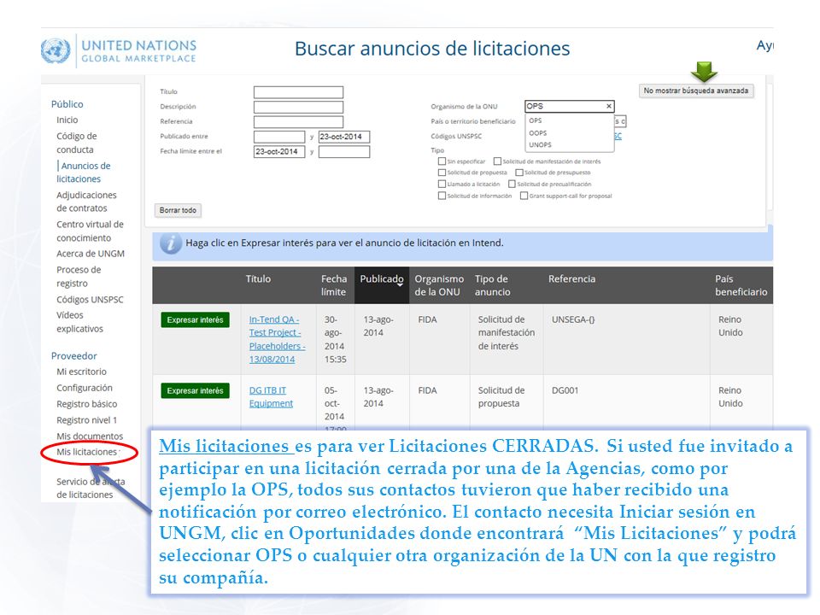Viewport: 820px width, 615px height.
Task: Open Mi escritorio under Proveedor
Action: (82, 372)
